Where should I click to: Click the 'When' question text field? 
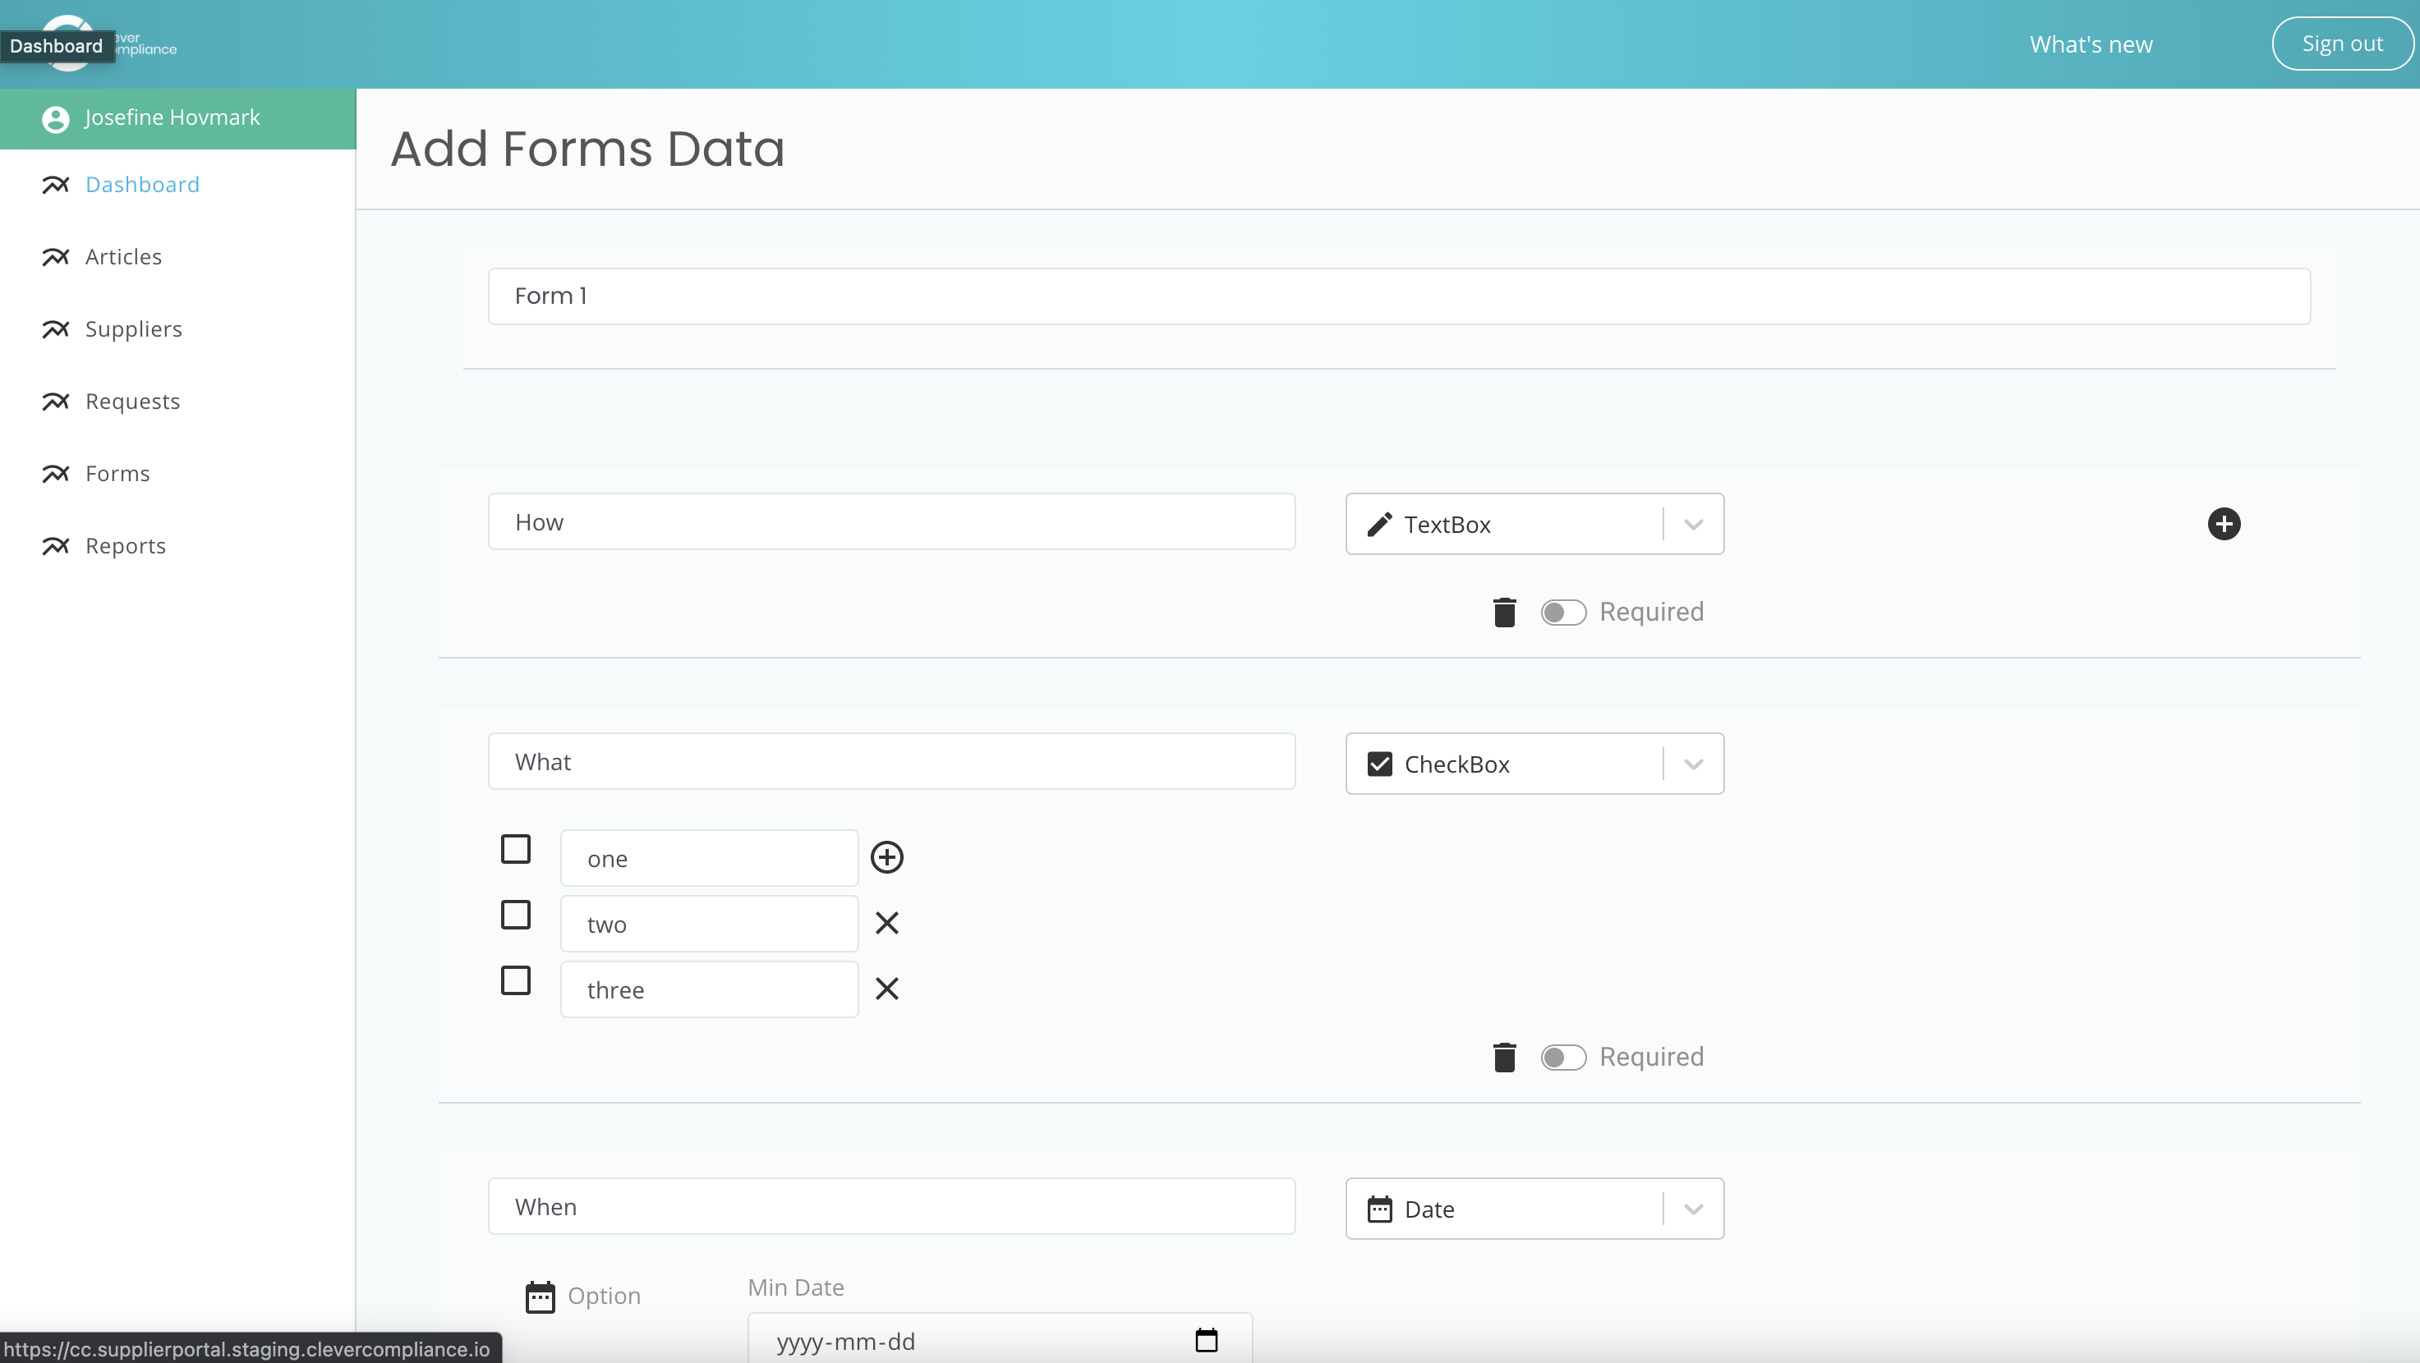(x=891, y=1206)
